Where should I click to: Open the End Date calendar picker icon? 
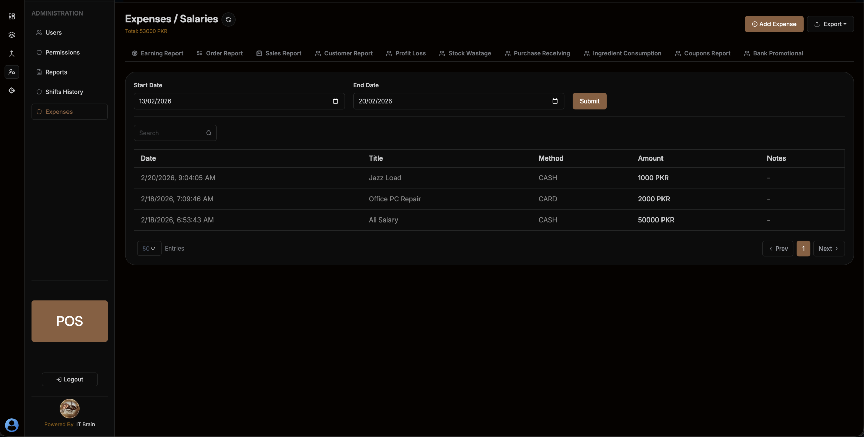coord(555,101)
